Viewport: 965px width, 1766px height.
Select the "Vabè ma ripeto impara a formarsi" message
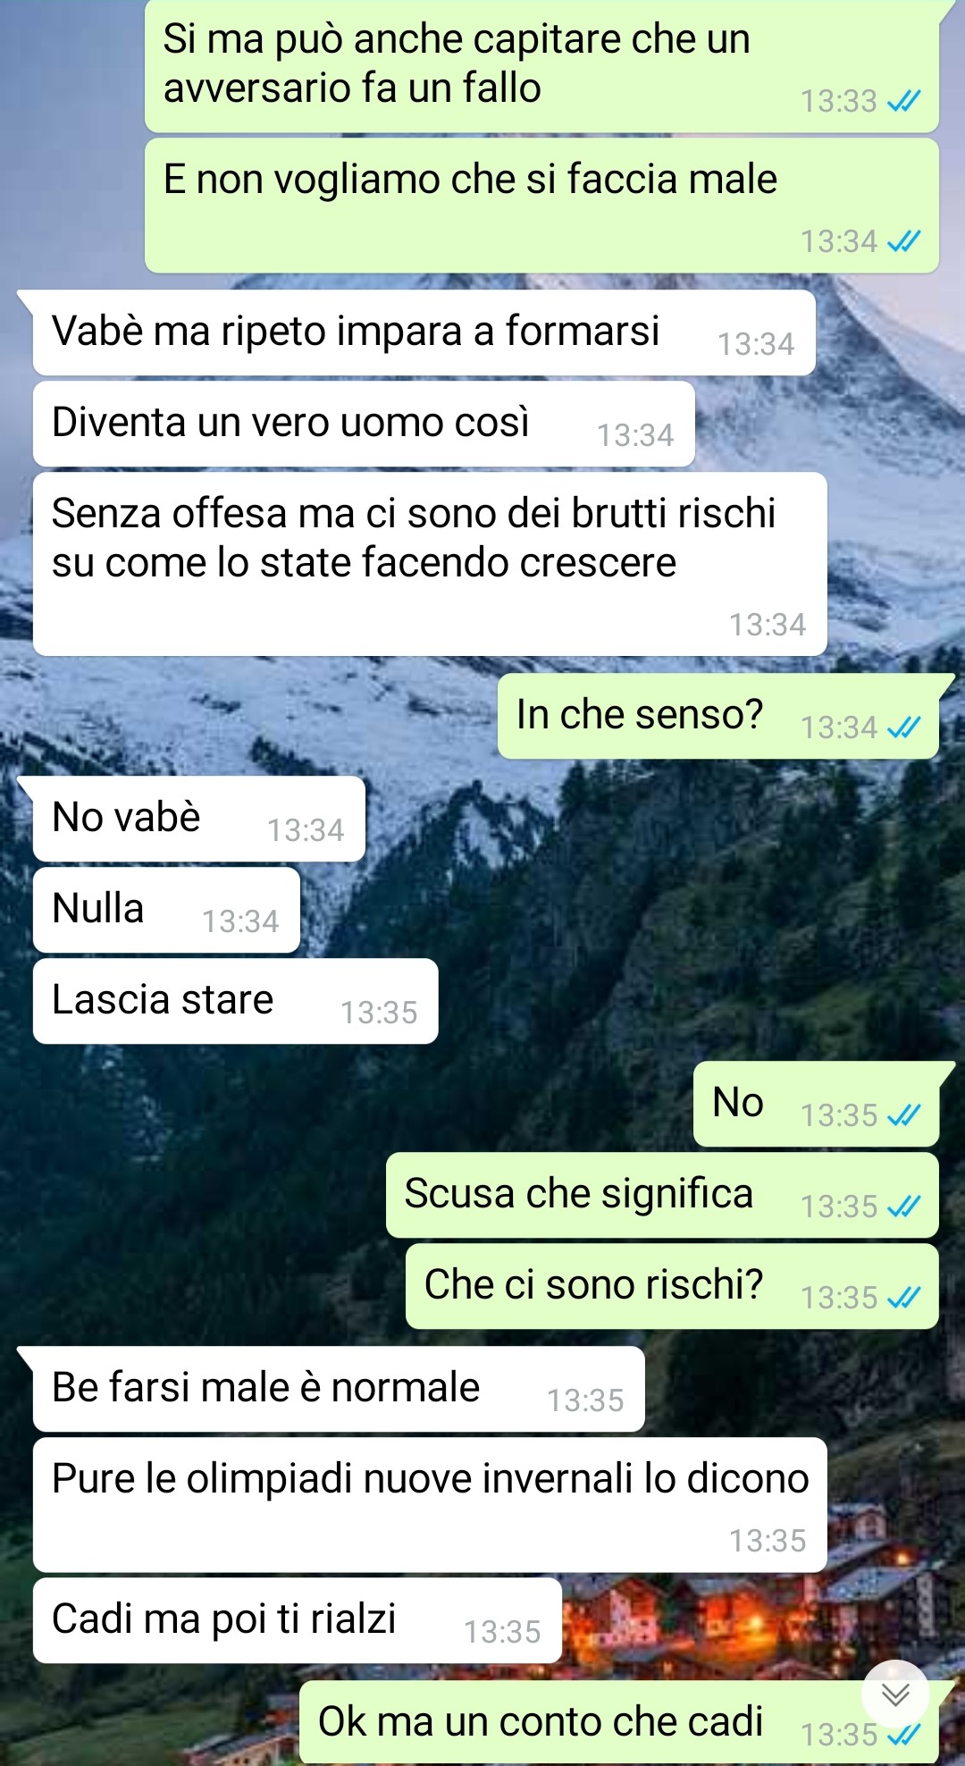tap(424, 332)
